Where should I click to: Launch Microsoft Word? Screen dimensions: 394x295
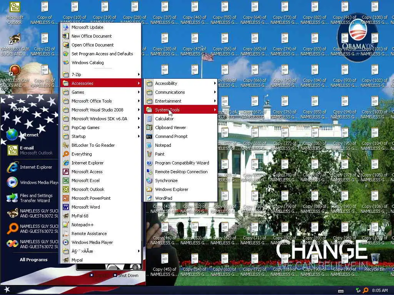click(x=101, y=207)
